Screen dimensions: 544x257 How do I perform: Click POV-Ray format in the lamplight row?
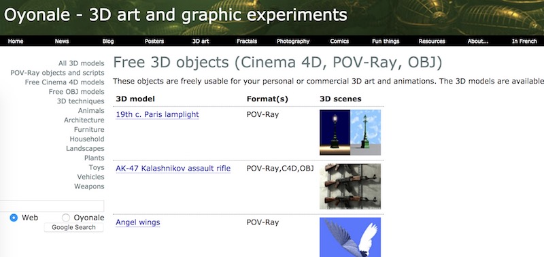(x=262, y=114)
